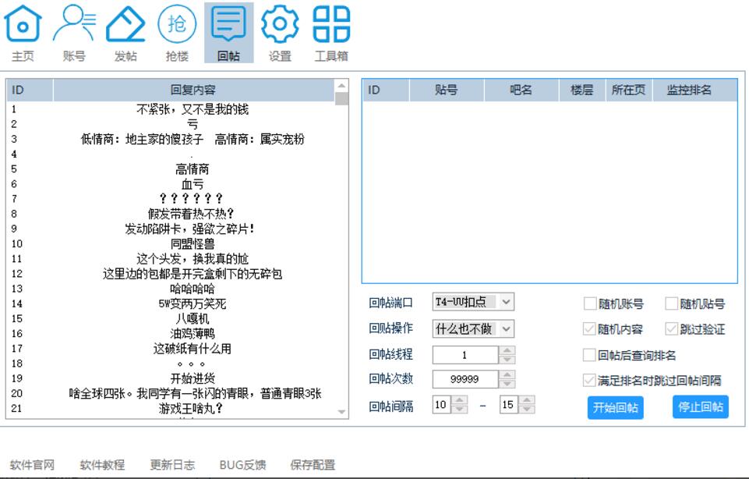Click the reply list scrollbar thumb
The width and height of the screenshot is (749, 479).
tap(341, 98)
